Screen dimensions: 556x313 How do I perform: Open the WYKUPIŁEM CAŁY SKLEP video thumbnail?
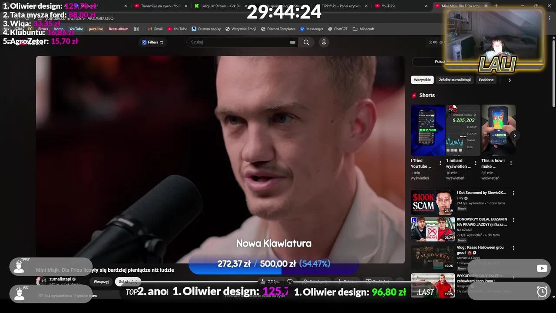433,285
